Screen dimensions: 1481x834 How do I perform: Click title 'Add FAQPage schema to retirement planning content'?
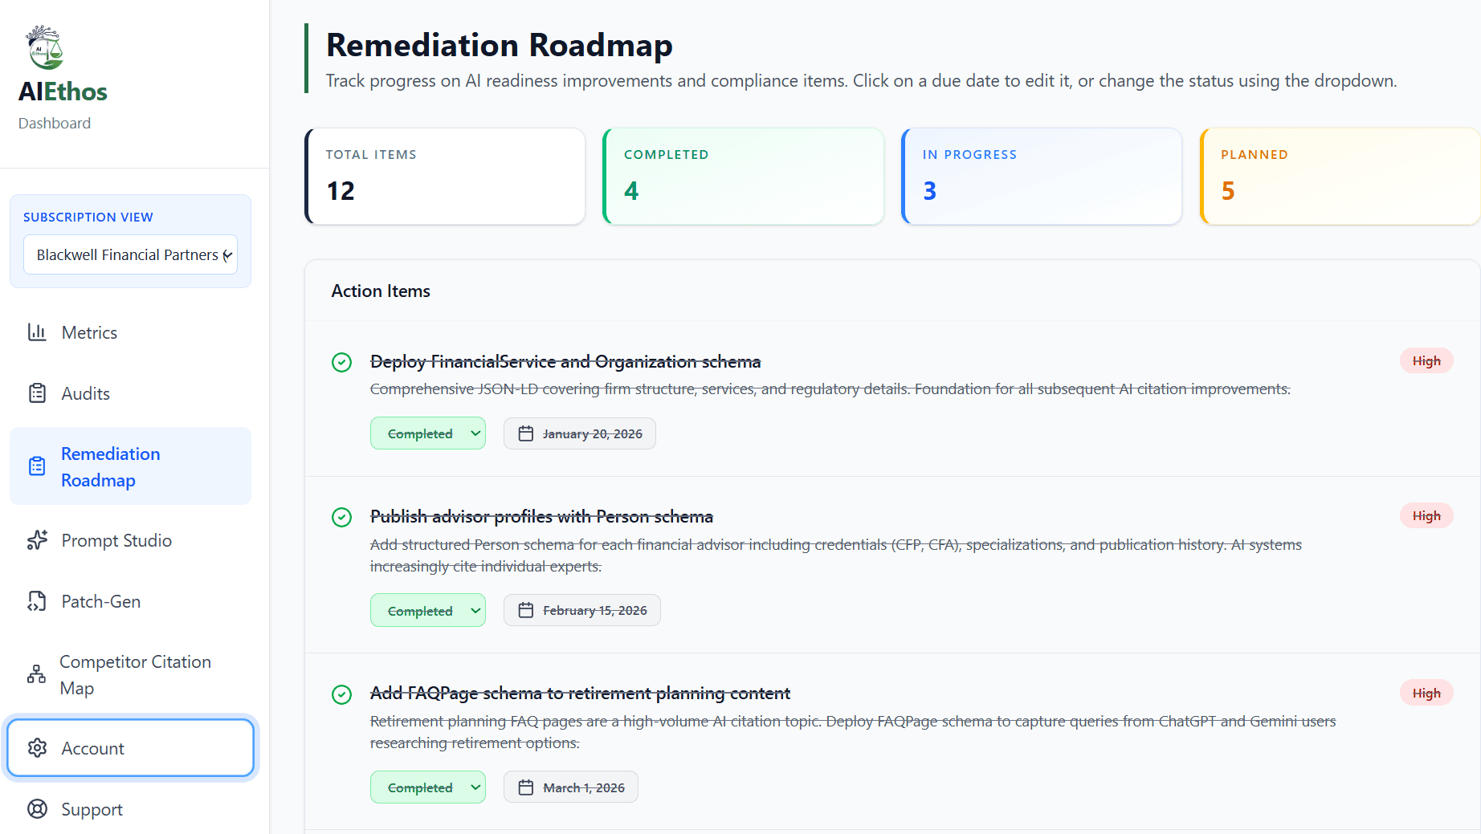click(x=580, y=694)
